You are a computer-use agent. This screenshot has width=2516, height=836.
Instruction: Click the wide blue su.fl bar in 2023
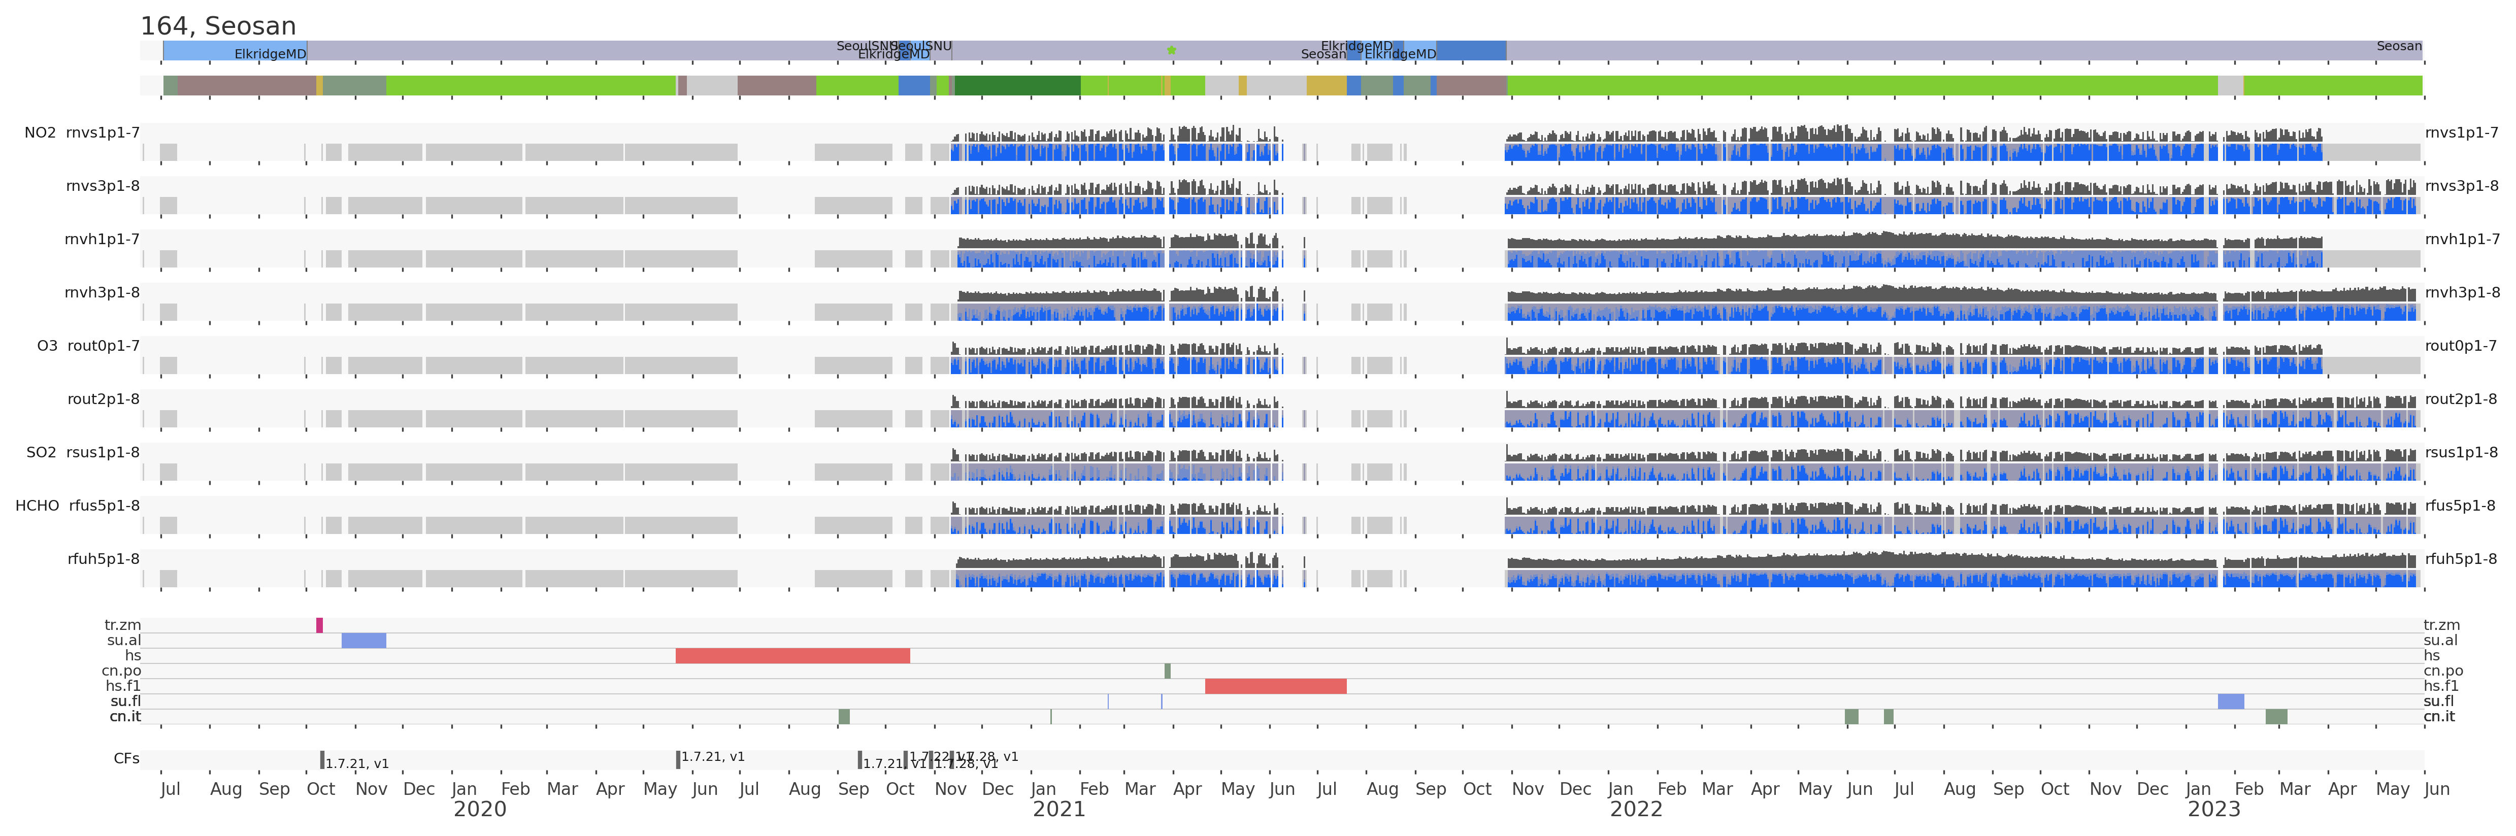(x=2230, y=701)
